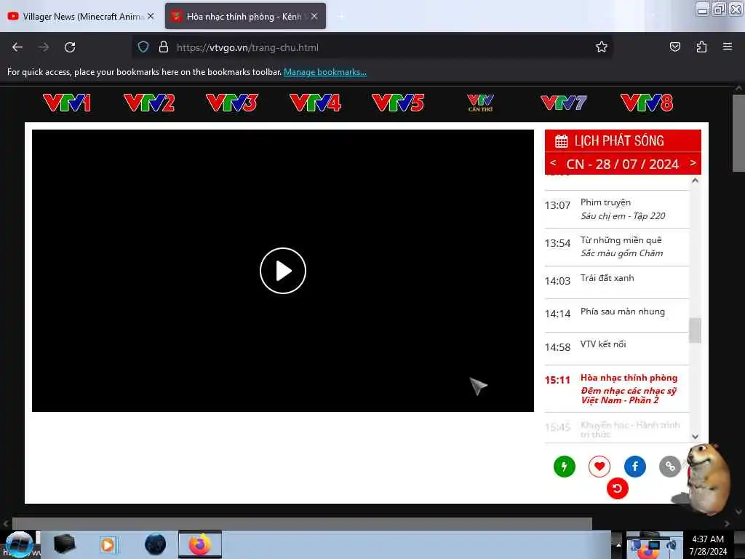The image size is (745, 559).
Task: Select Hòa nhạc thính phòng at 15:11
Action: point(617,389)
